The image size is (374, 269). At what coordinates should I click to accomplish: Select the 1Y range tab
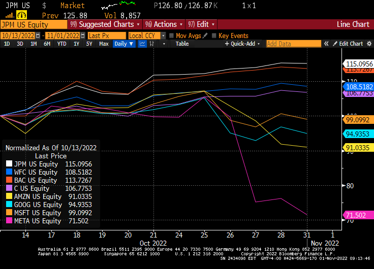pos(76,44)
